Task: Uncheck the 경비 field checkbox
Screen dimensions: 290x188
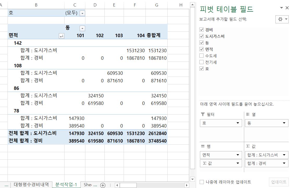Action: pyautogui.click(x=201, y=30)
